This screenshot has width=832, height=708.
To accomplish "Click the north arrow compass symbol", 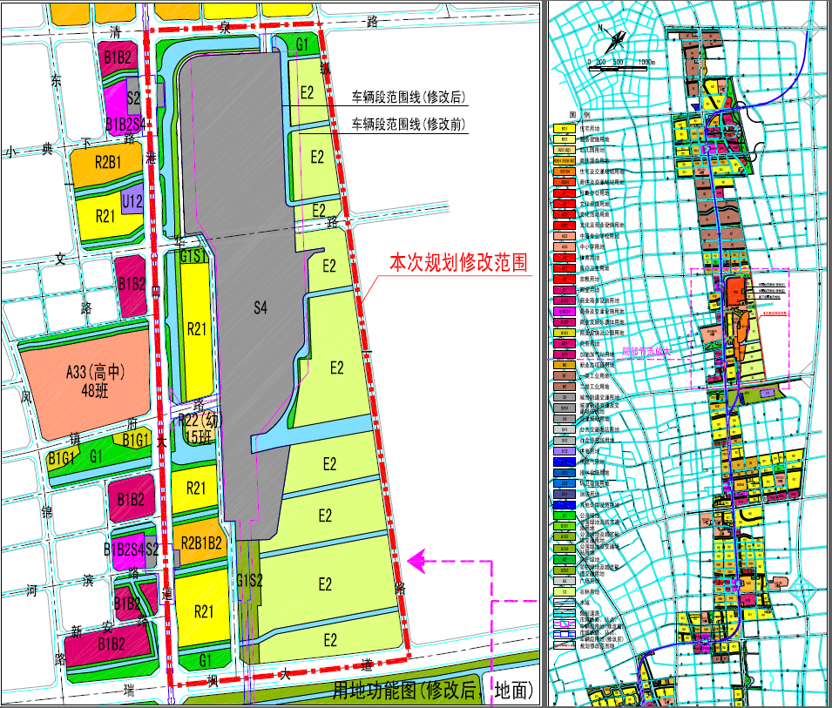I will point(616,41).
